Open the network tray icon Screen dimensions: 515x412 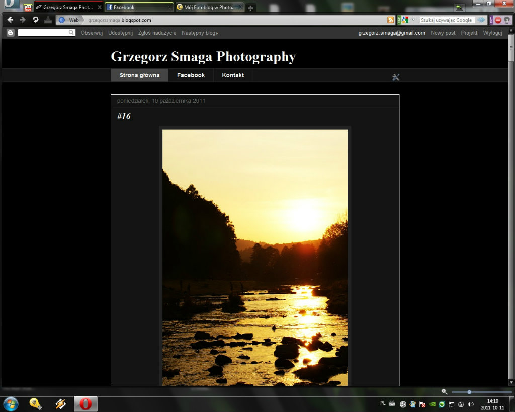[452, 404]
